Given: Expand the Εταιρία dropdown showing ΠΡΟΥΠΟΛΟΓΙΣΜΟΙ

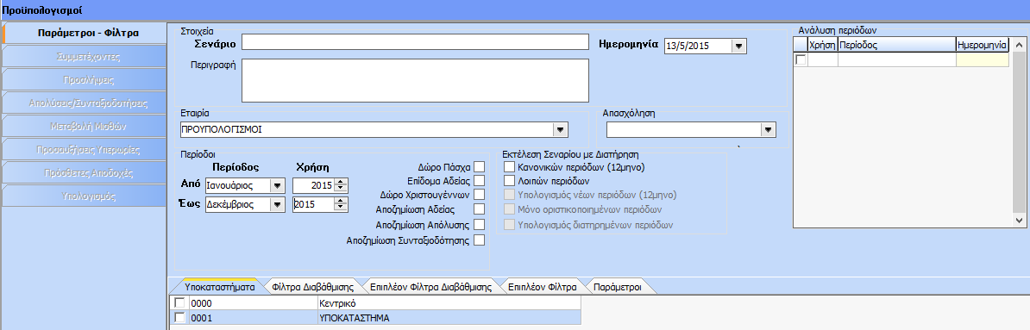Looking at the screenshot, I should coord(560,129).
